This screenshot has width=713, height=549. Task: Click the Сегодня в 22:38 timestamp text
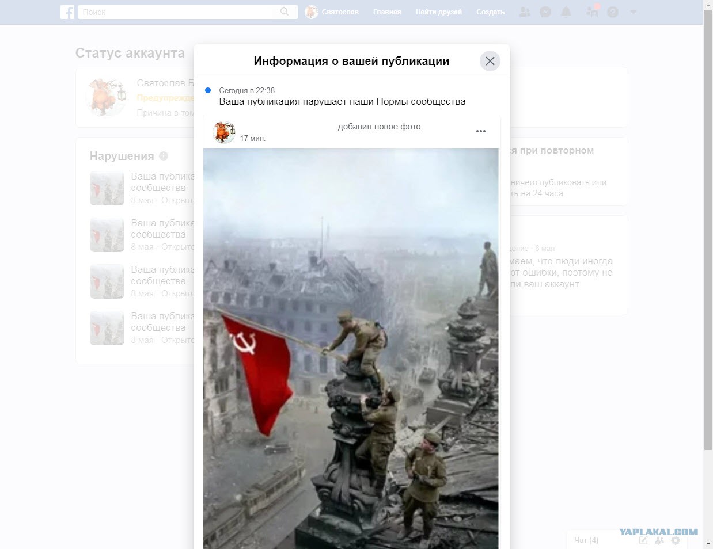[246, 90]
